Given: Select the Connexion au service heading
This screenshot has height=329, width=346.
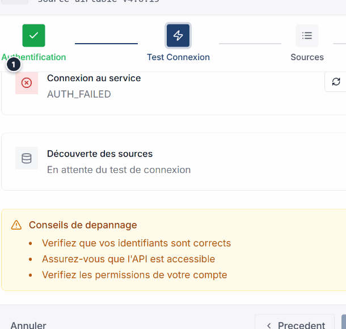Looking at the screenshot, I should (x=94, y=78).
